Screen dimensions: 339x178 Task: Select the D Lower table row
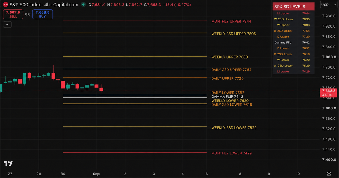click(293, 48)
